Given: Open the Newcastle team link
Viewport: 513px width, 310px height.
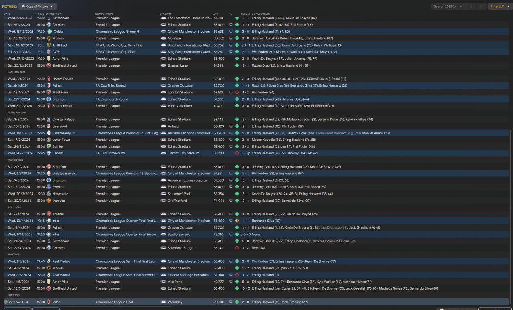Looking at the screenshot, I should pos(60,194).
